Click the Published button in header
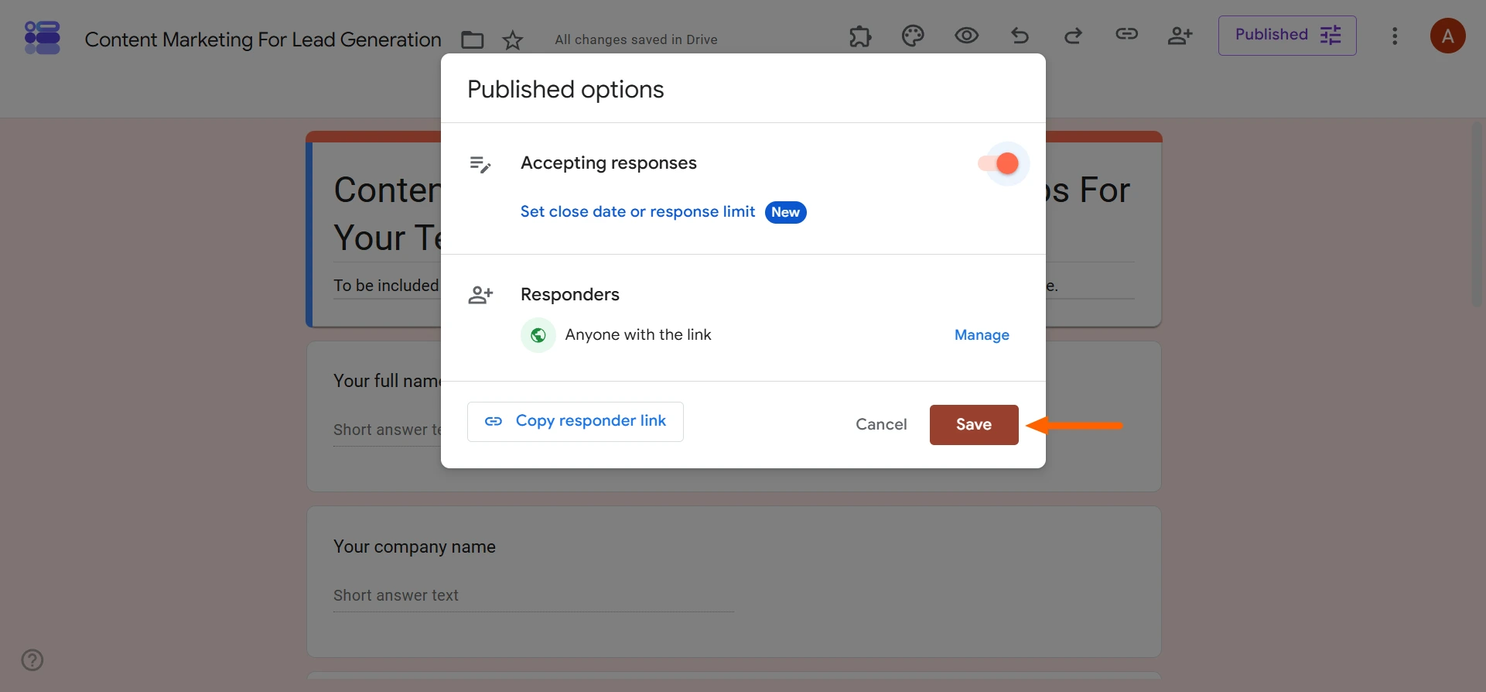 (1287, 36)
